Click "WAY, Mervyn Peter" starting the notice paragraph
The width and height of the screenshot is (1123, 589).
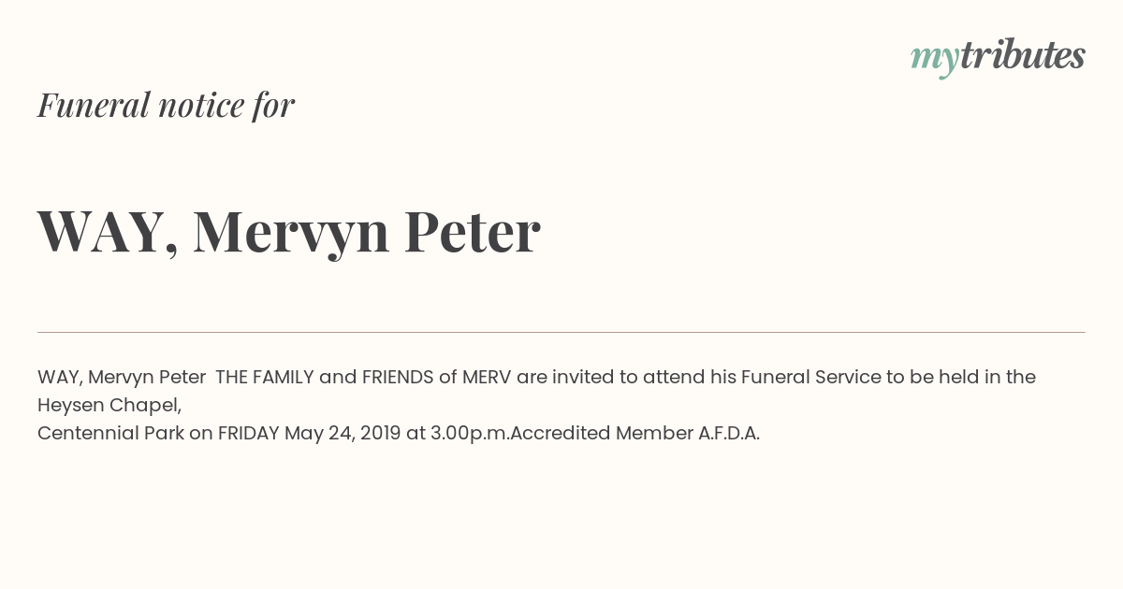point(122,378)
